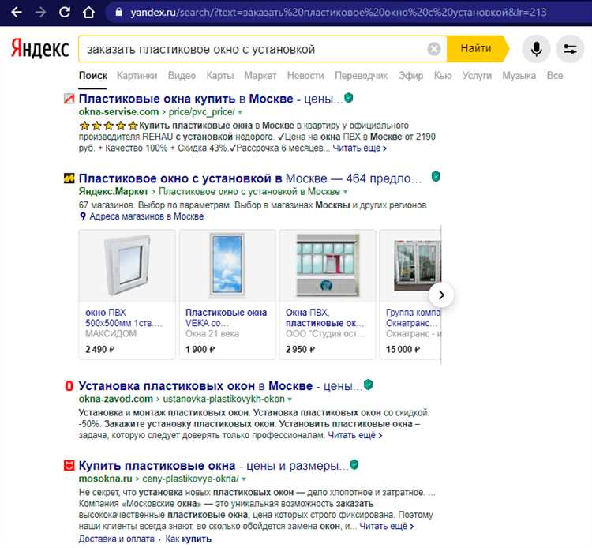Screen dimensions: 592x548
Task: Open the Кью tab
Action: click(x=443, y=76)
